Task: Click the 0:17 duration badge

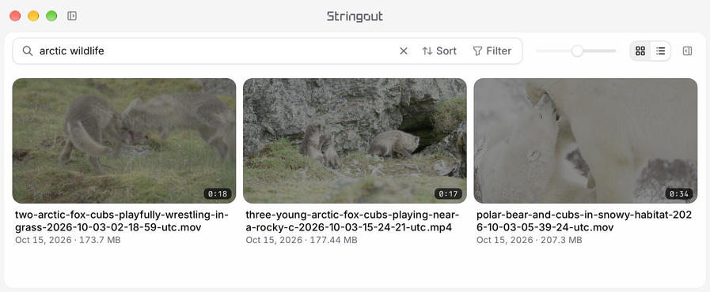Action: (448, 194)
